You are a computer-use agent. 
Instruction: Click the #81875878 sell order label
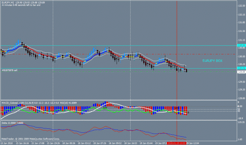9,71
